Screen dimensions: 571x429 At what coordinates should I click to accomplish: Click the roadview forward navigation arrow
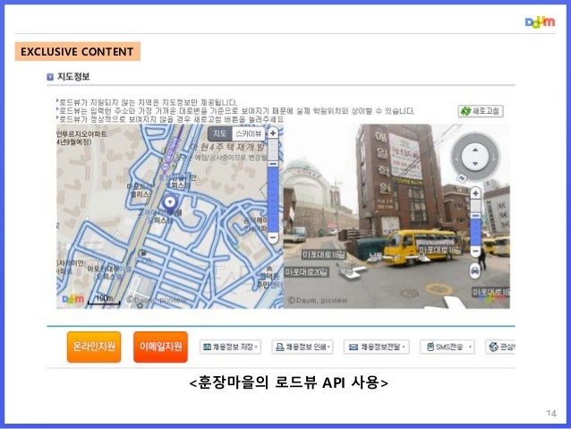[x=354, y=271]
